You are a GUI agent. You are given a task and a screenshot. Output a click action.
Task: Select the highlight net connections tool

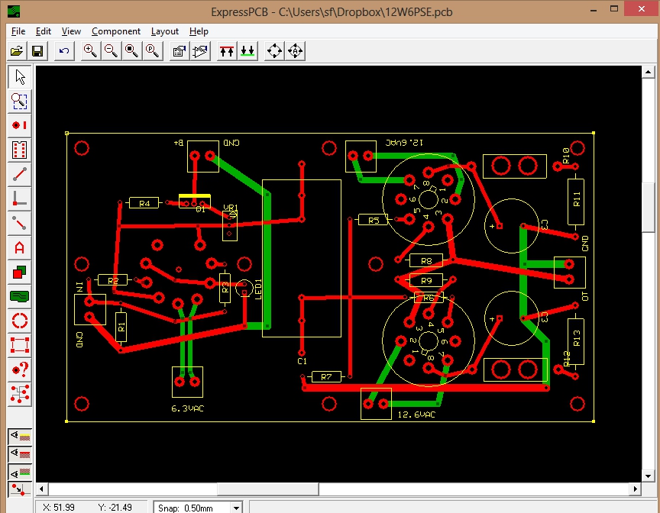click(19, 394)
